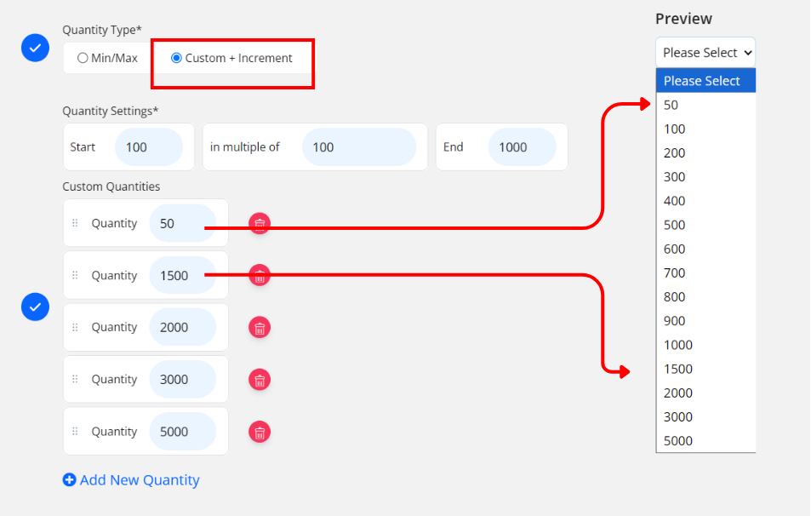811x516 pixels.
Task: Focus the 'in multiple of' input field
Action: (x=358, y=147)
